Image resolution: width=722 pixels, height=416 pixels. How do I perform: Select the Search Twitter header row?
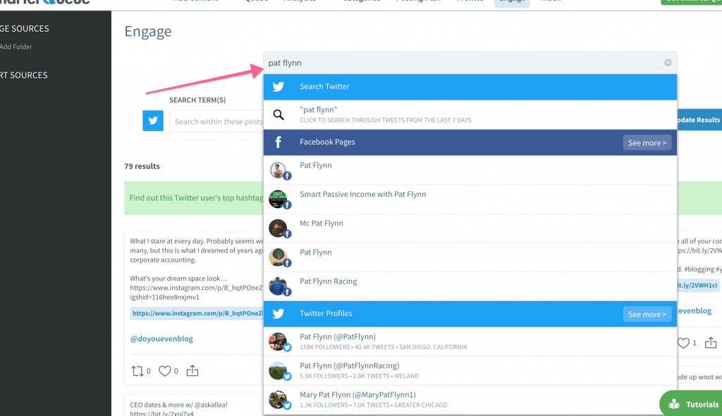click(x=470, y=87)
